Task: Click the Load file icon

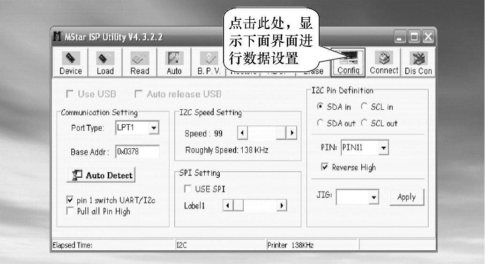Action: (105, 62)
